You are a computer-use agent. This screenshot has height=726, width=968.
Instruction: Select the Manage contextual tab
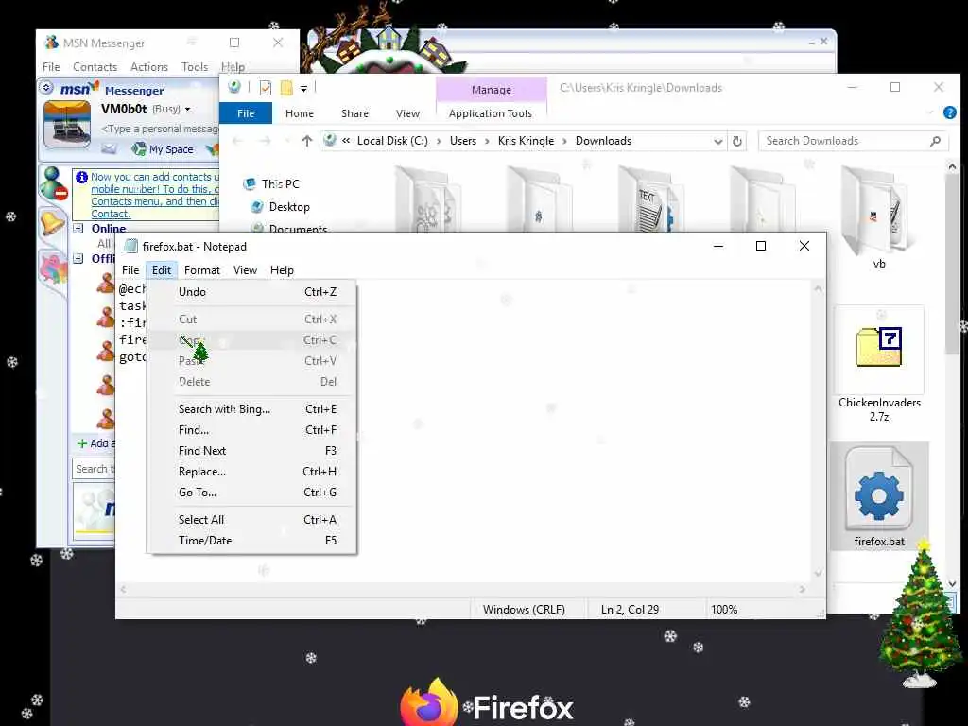(x=492, y=90)
